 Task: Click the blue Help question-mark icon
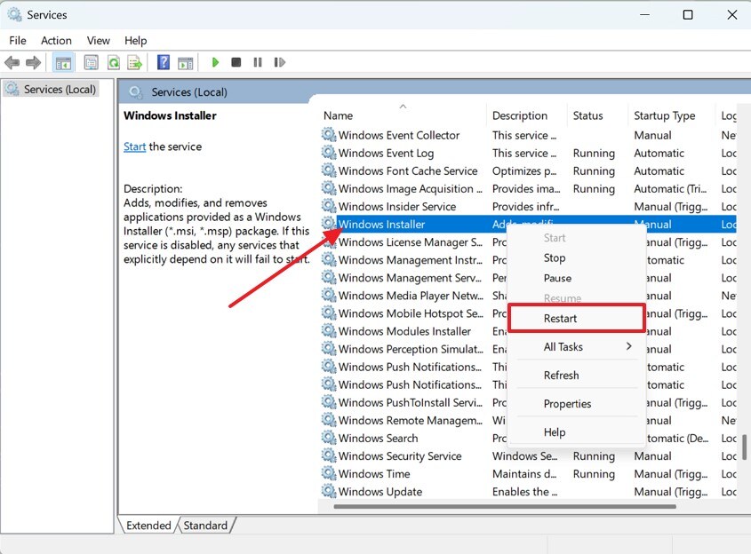tap(164, 62)
